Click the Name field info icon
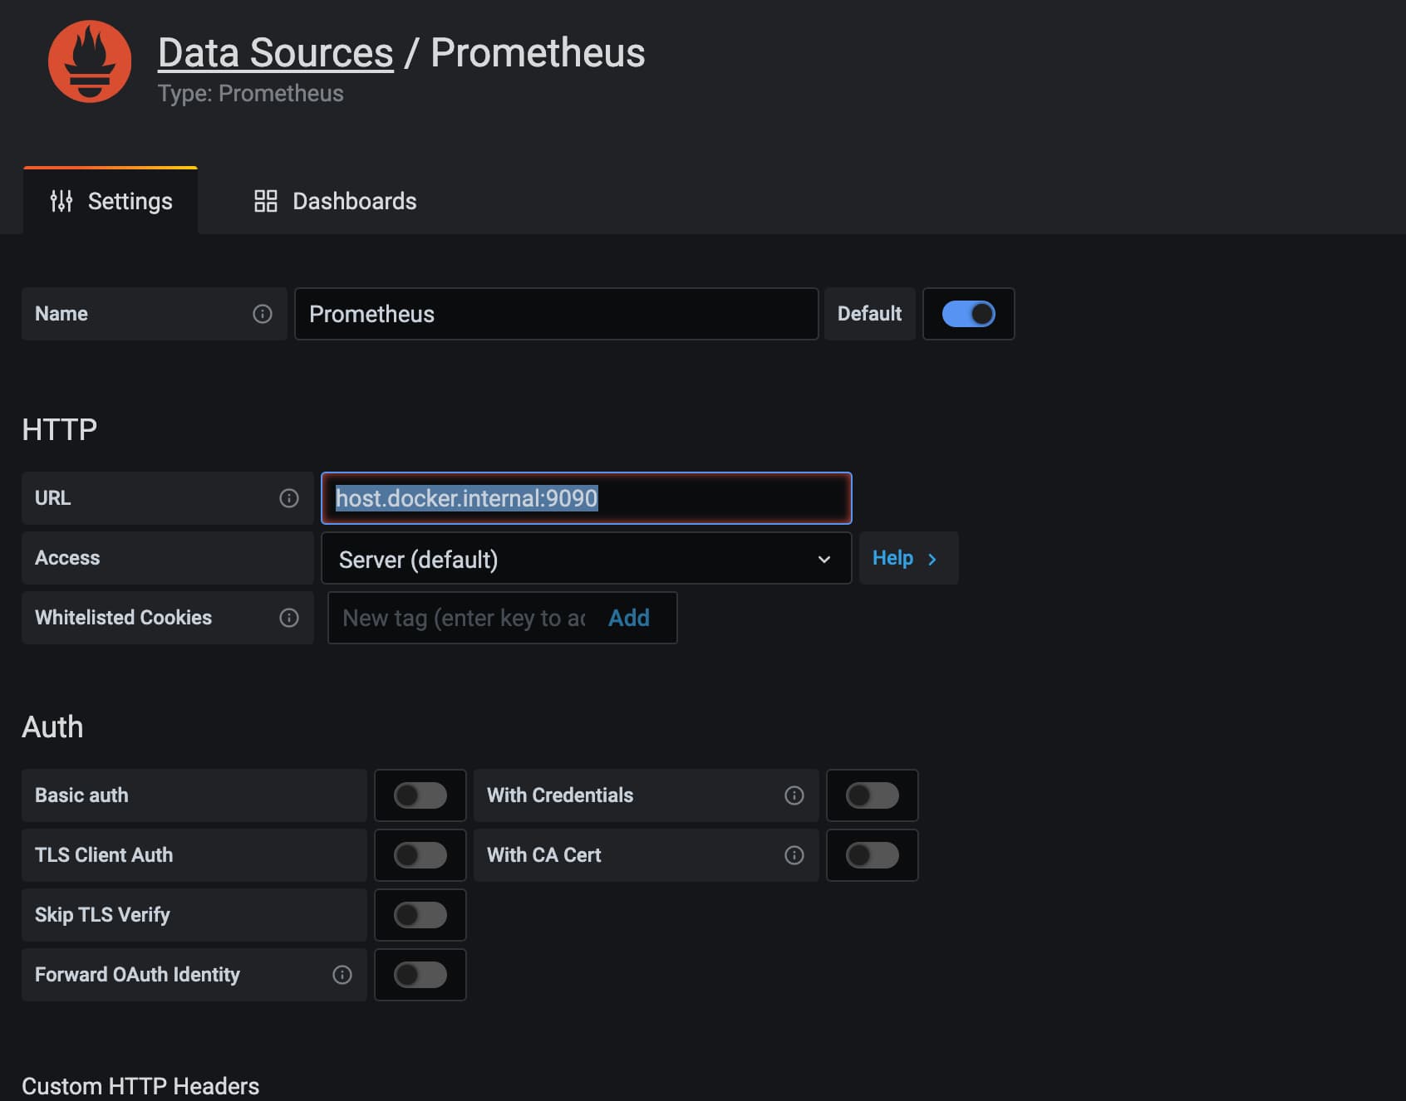 click(263, 314)
